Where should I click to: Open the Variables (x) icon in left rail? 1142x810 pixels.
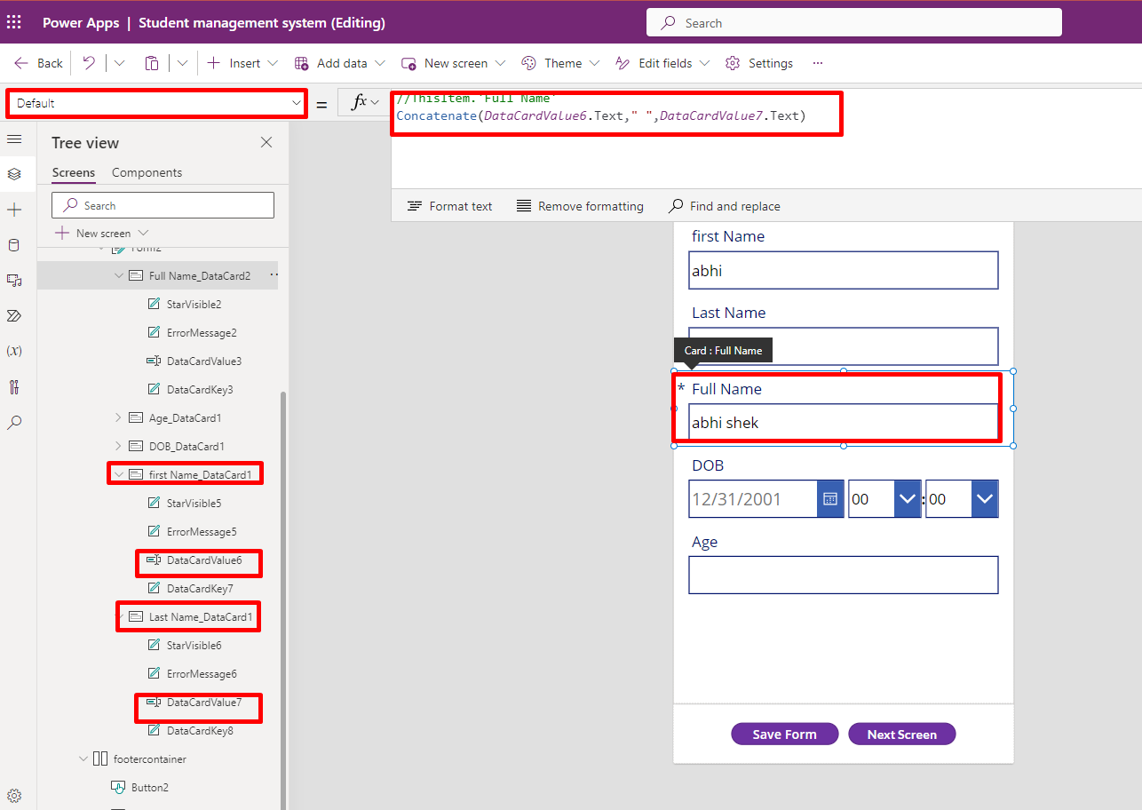(14, 351)
